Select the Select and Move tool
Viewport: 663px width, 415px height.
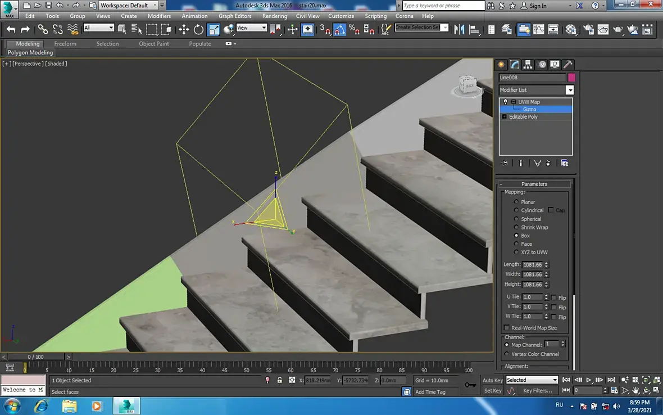coord(184,30)
